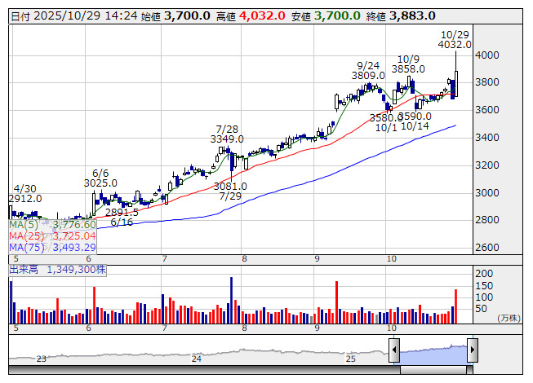Click the 2891.5 6/16 low annotation

[x=122, y=218]
